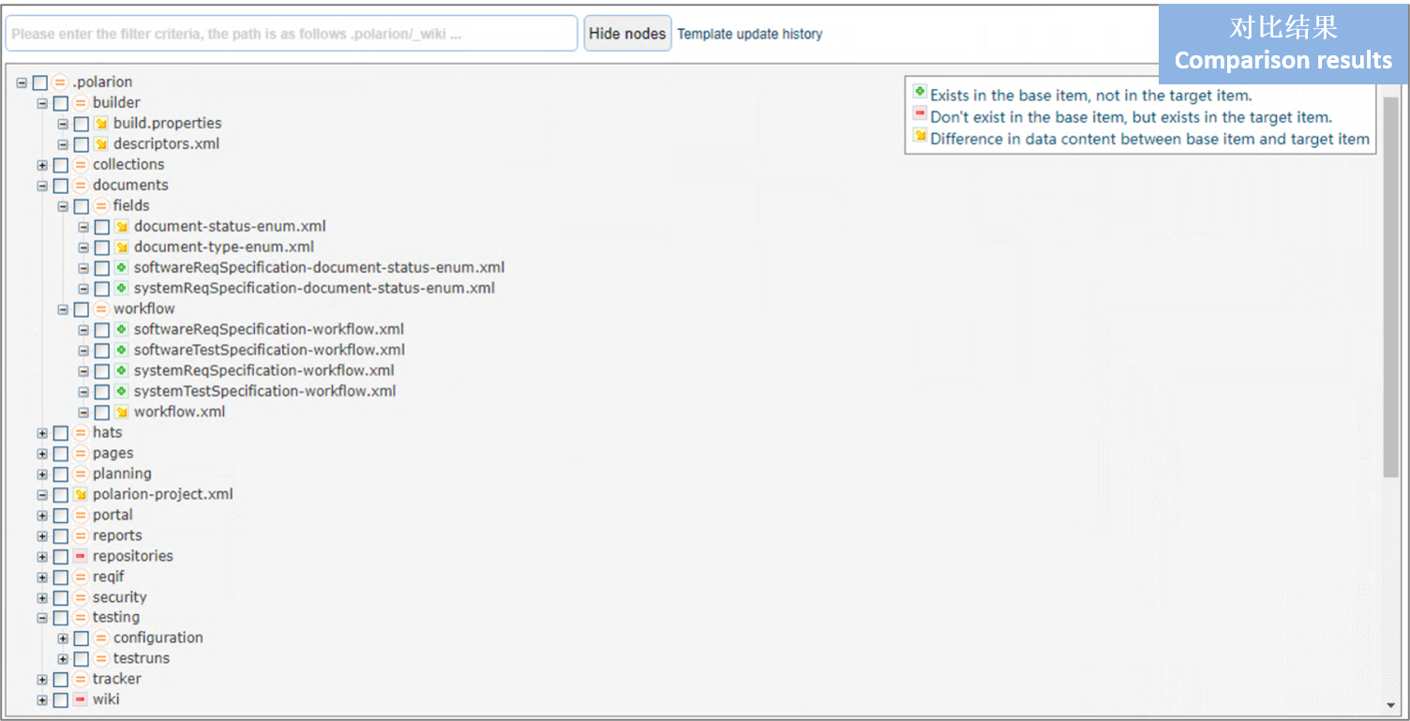Click the green plus icon beside systemReqSpecification-document-status-enum.xml
The width and height of the screenshot is (1410, 721).
pos(122,289)
